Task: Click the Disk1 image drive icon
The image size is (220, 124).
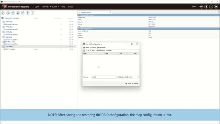Action: 4,22
